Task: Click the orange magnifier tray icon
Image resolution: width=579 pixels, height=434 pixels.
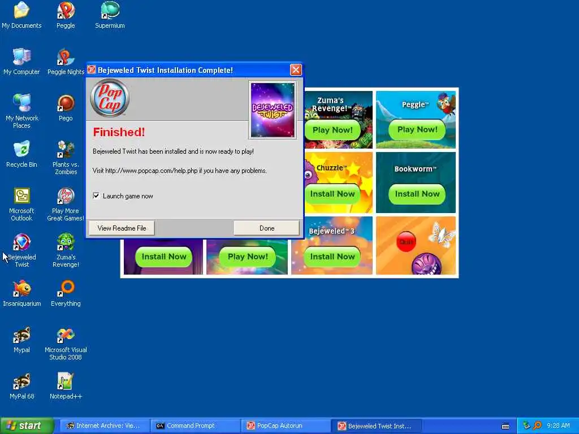Action: [537, 426]
